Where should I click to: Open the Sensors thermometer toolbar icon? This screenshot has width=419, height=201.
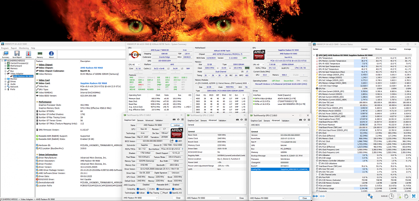click(28, 54)
